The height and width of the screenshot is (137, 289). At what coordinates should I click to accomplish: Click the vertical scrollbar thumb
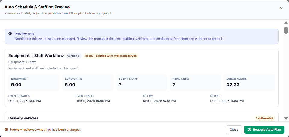point(286,30)
